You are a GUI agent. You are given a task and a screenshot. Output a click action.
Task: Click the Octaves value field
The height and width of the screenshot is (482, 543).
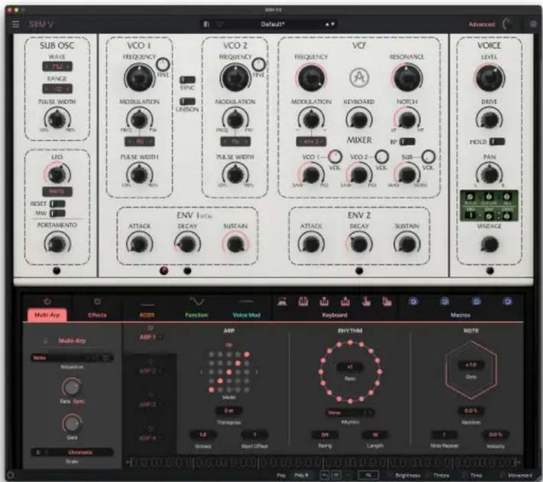(203, 434)
